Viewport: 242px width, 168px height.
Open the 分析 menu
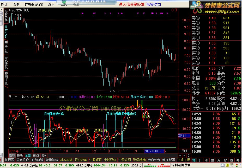point(17,4)
